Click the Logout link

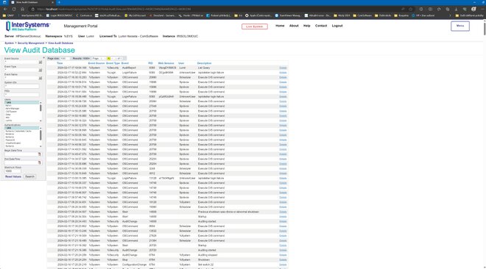coord(337,26)
